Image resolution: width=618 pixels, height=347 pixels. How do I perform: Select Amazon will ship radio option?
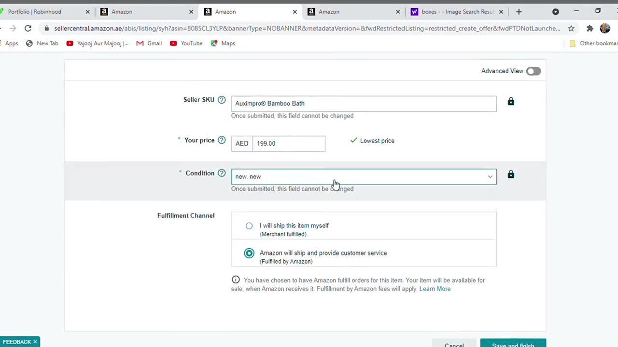[x=249, y=253]
